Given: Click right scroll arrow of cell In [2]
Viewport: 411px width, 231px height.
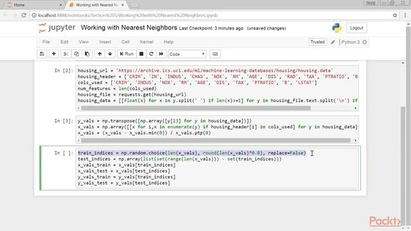Looking at the screenshot, I should (356, 108).
